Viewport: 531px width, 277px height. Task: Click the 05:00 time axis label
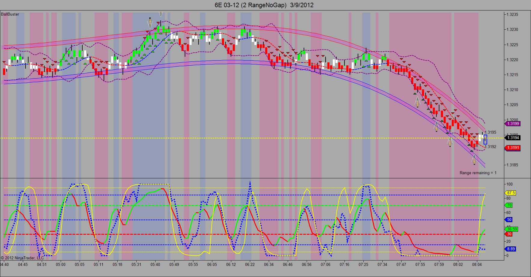tap(60, 264)
